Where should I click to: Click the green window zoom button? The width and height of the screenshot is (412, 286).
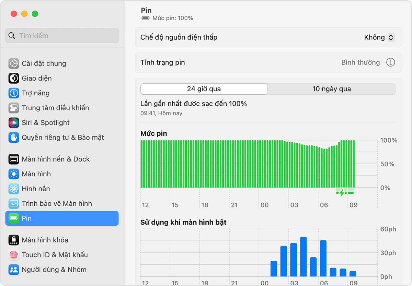coord(35,14)
